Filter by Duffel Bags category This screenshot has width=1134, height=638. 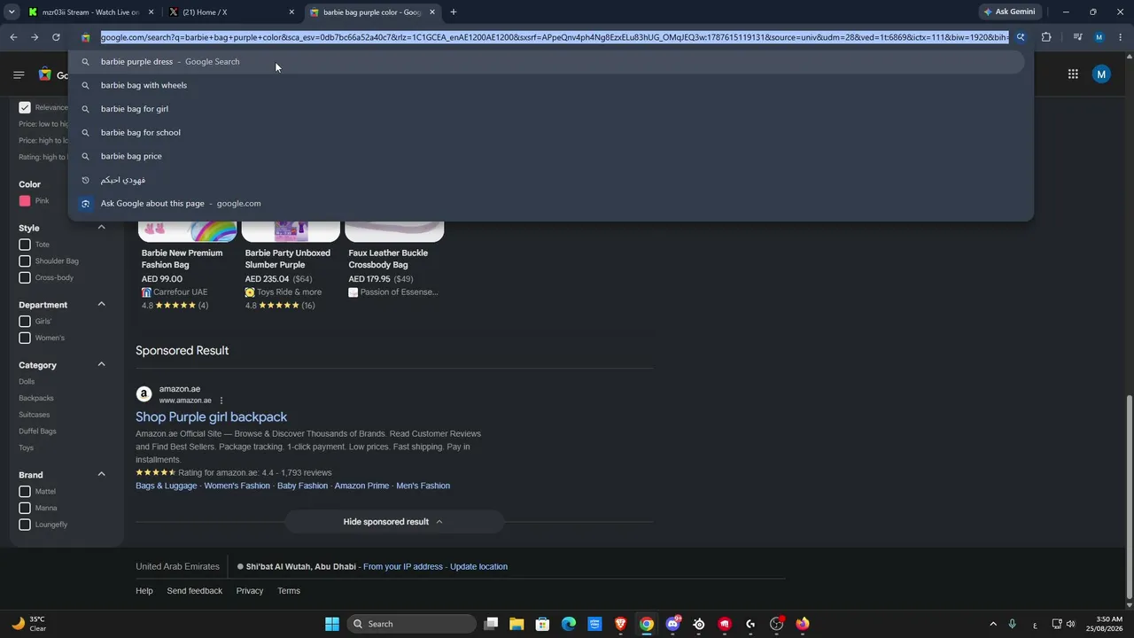tap(37, 432)
